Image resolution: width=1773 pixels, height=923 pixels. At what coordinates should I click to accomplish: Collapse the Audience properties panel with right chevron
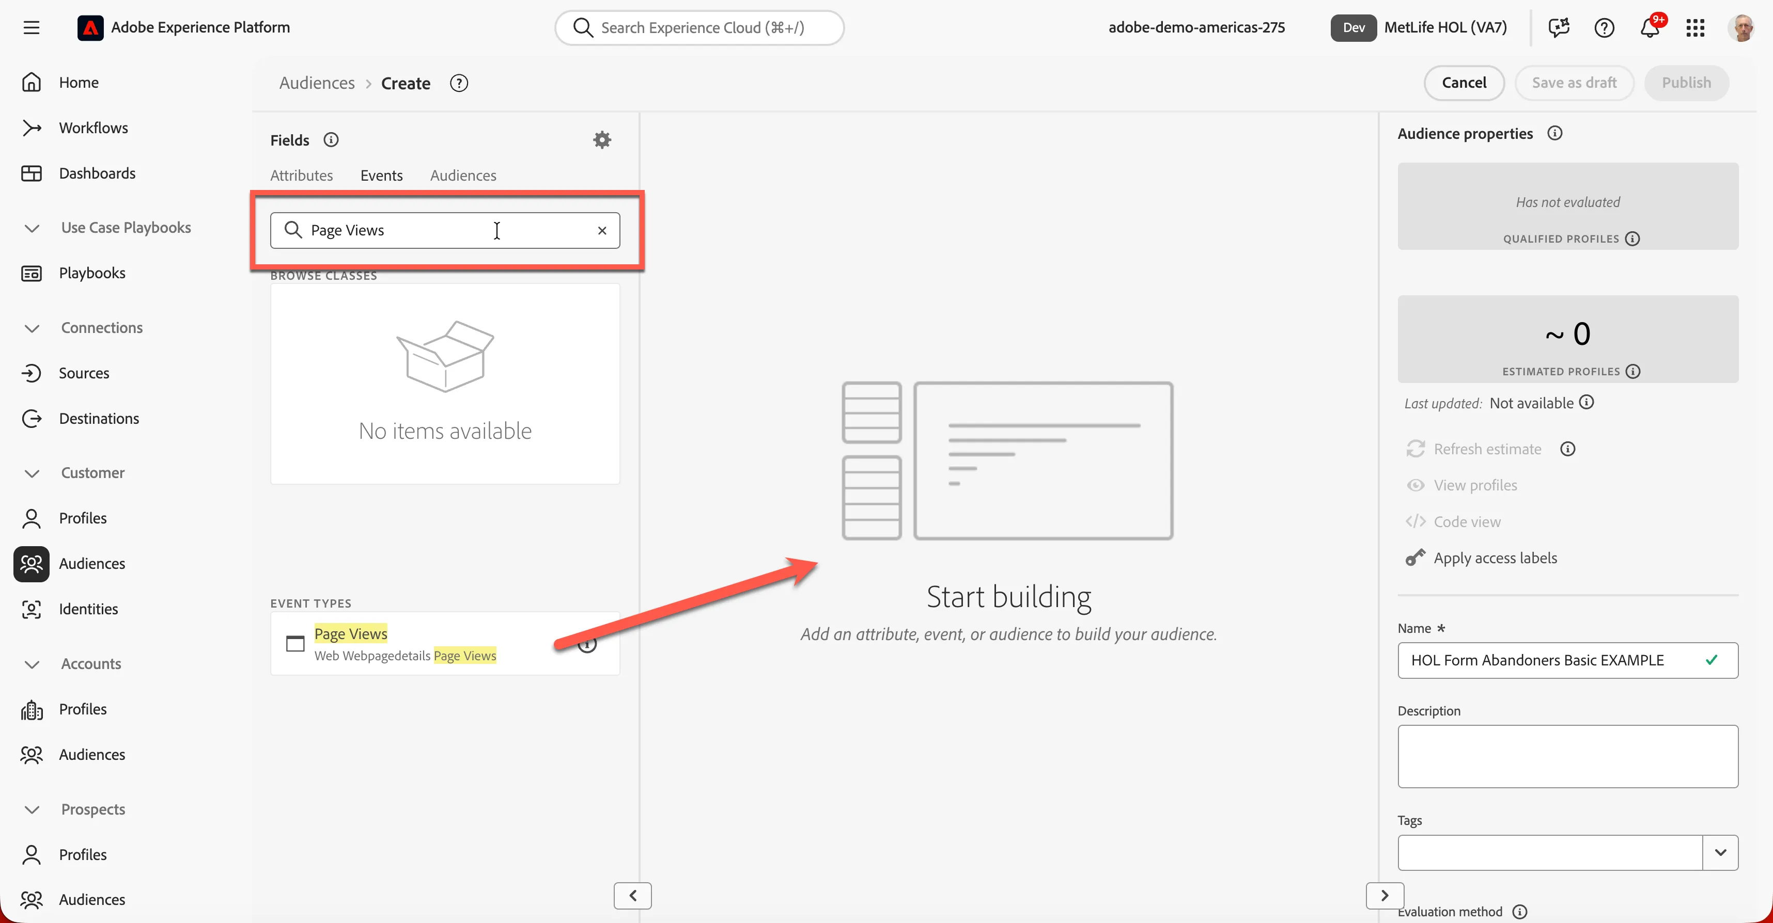coord(1385,896)
